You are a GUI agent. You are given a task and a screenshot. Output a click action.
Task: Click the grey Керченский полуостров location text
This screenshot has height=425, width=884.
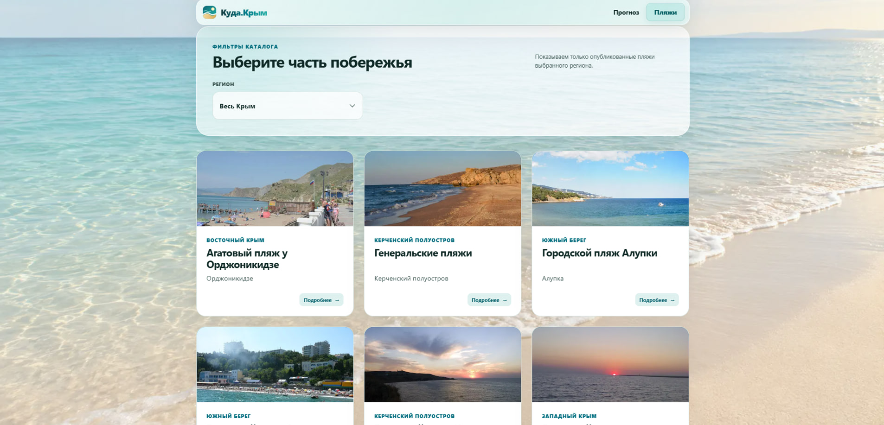tap(411, 279)
